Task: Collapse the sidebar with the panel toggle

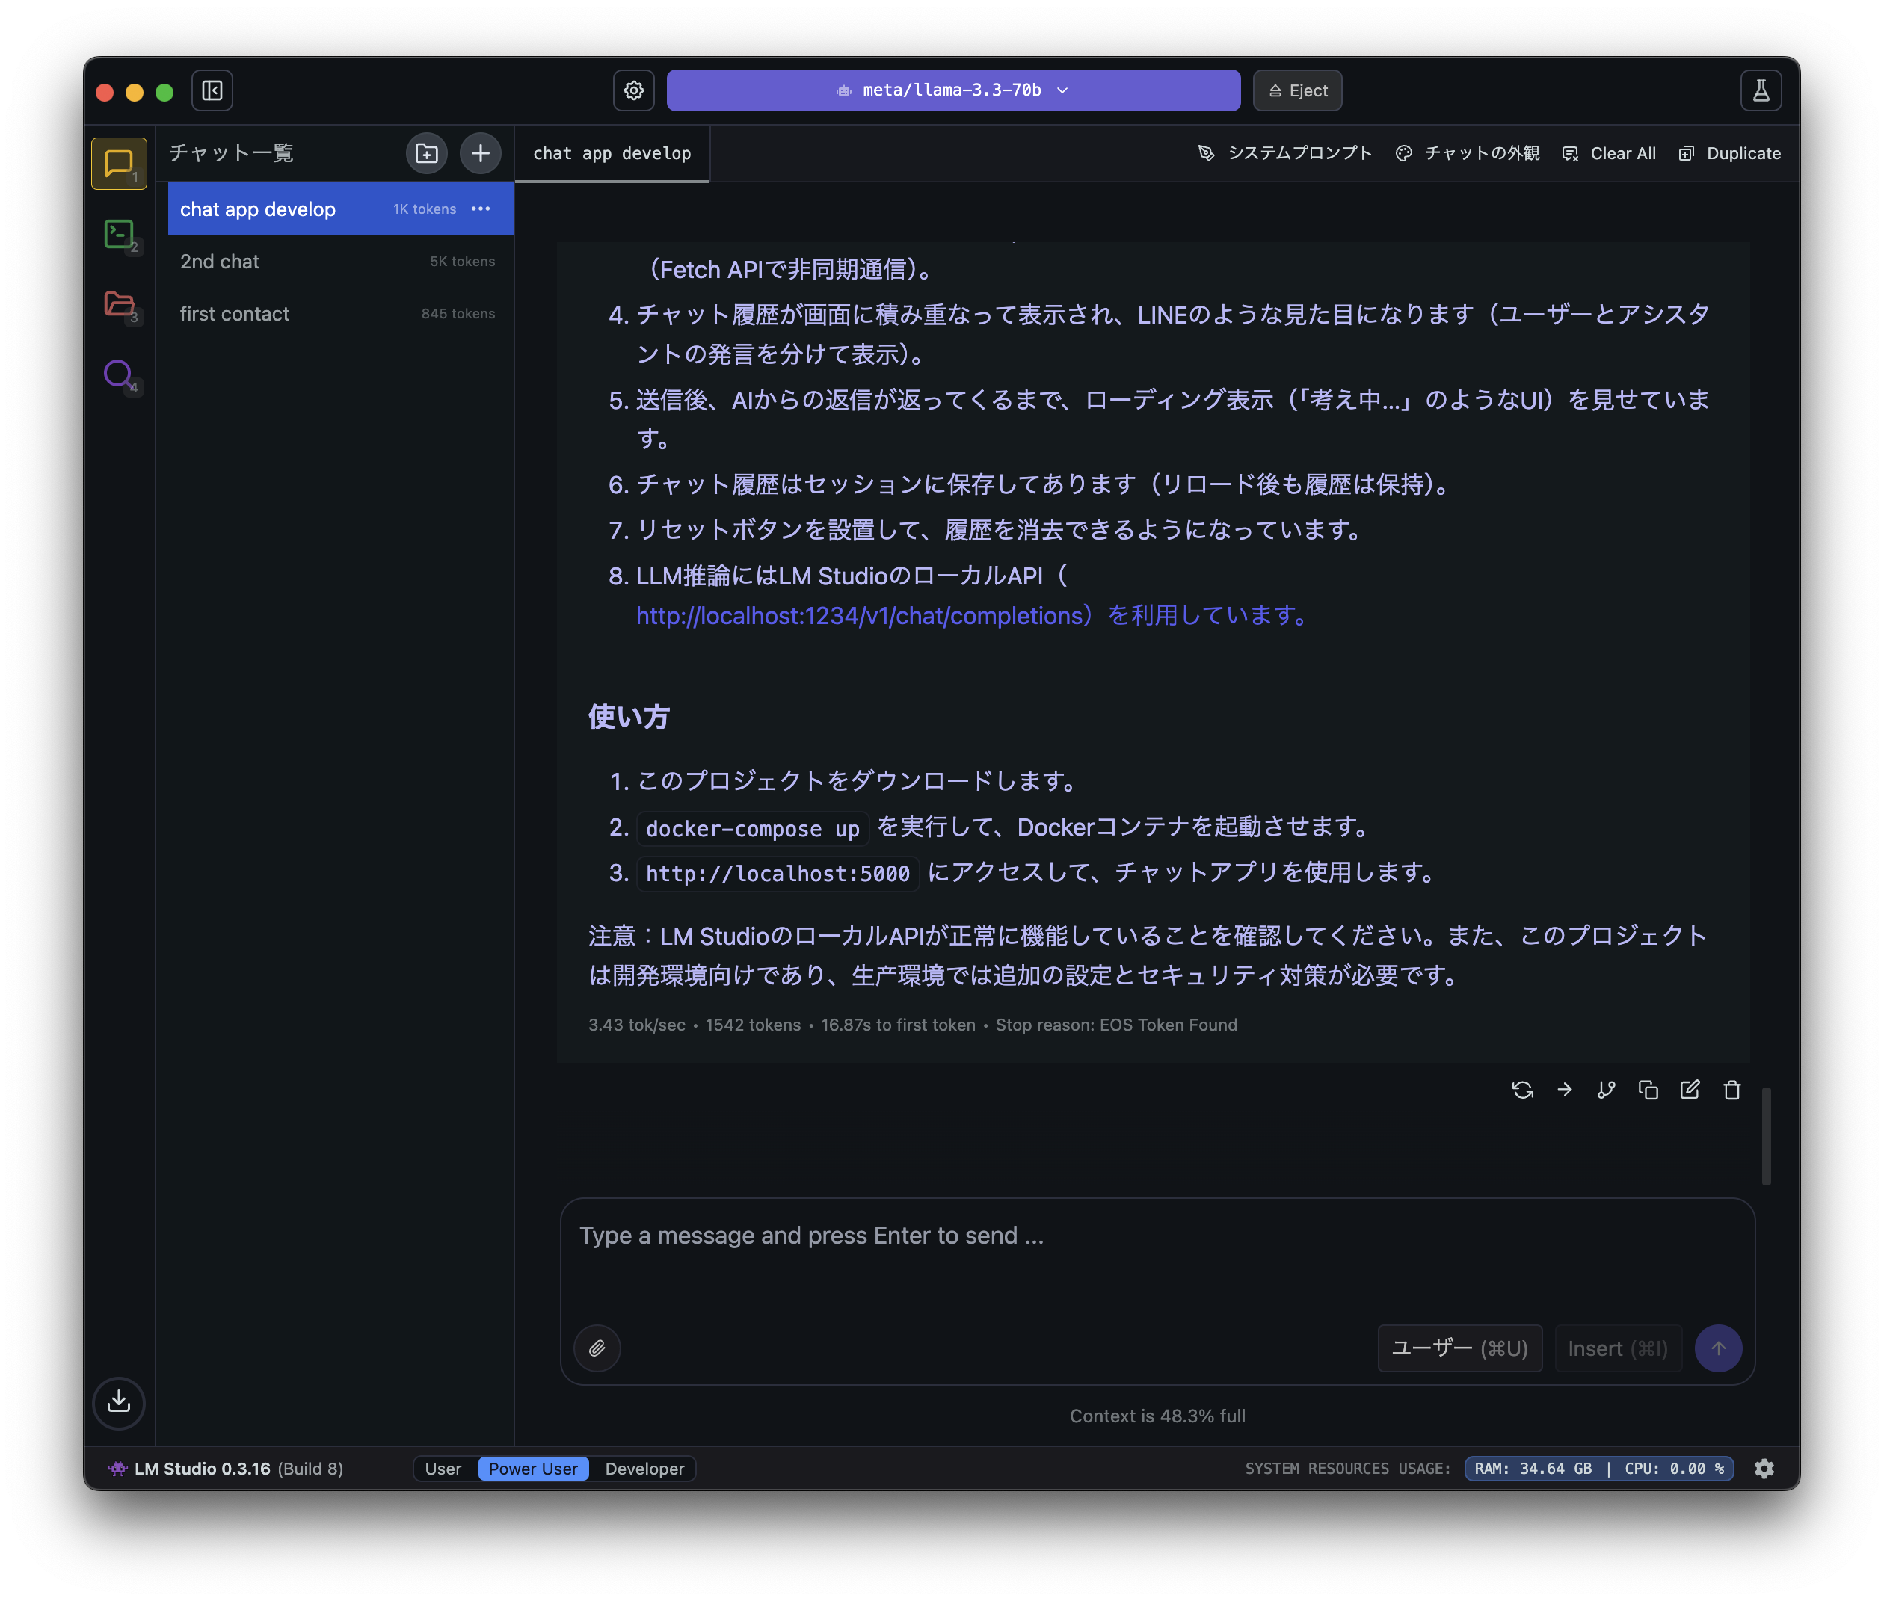Action: point(212,90)
